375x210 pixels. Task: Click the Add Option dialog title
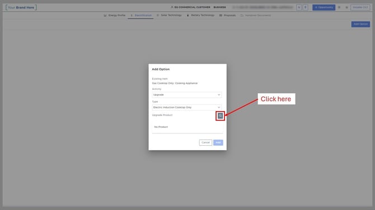coord(161,69)
